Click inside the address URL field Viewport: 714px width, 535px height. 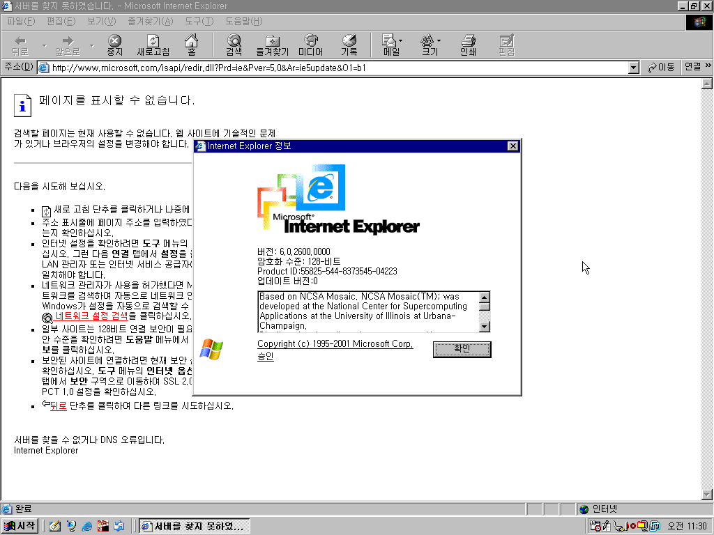pyautogui.click(x=339, y=68)
